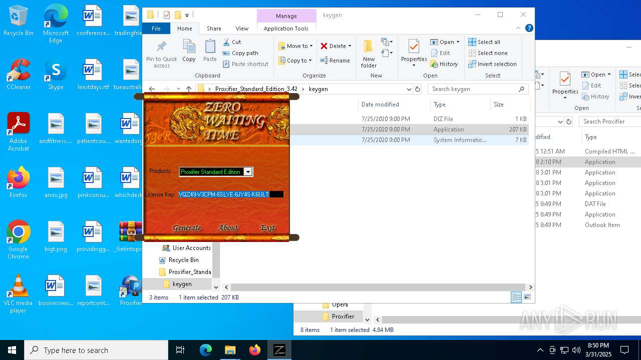Click Exit in the keygen
Screen dimensions: 641x360
(x=267, y=227)
